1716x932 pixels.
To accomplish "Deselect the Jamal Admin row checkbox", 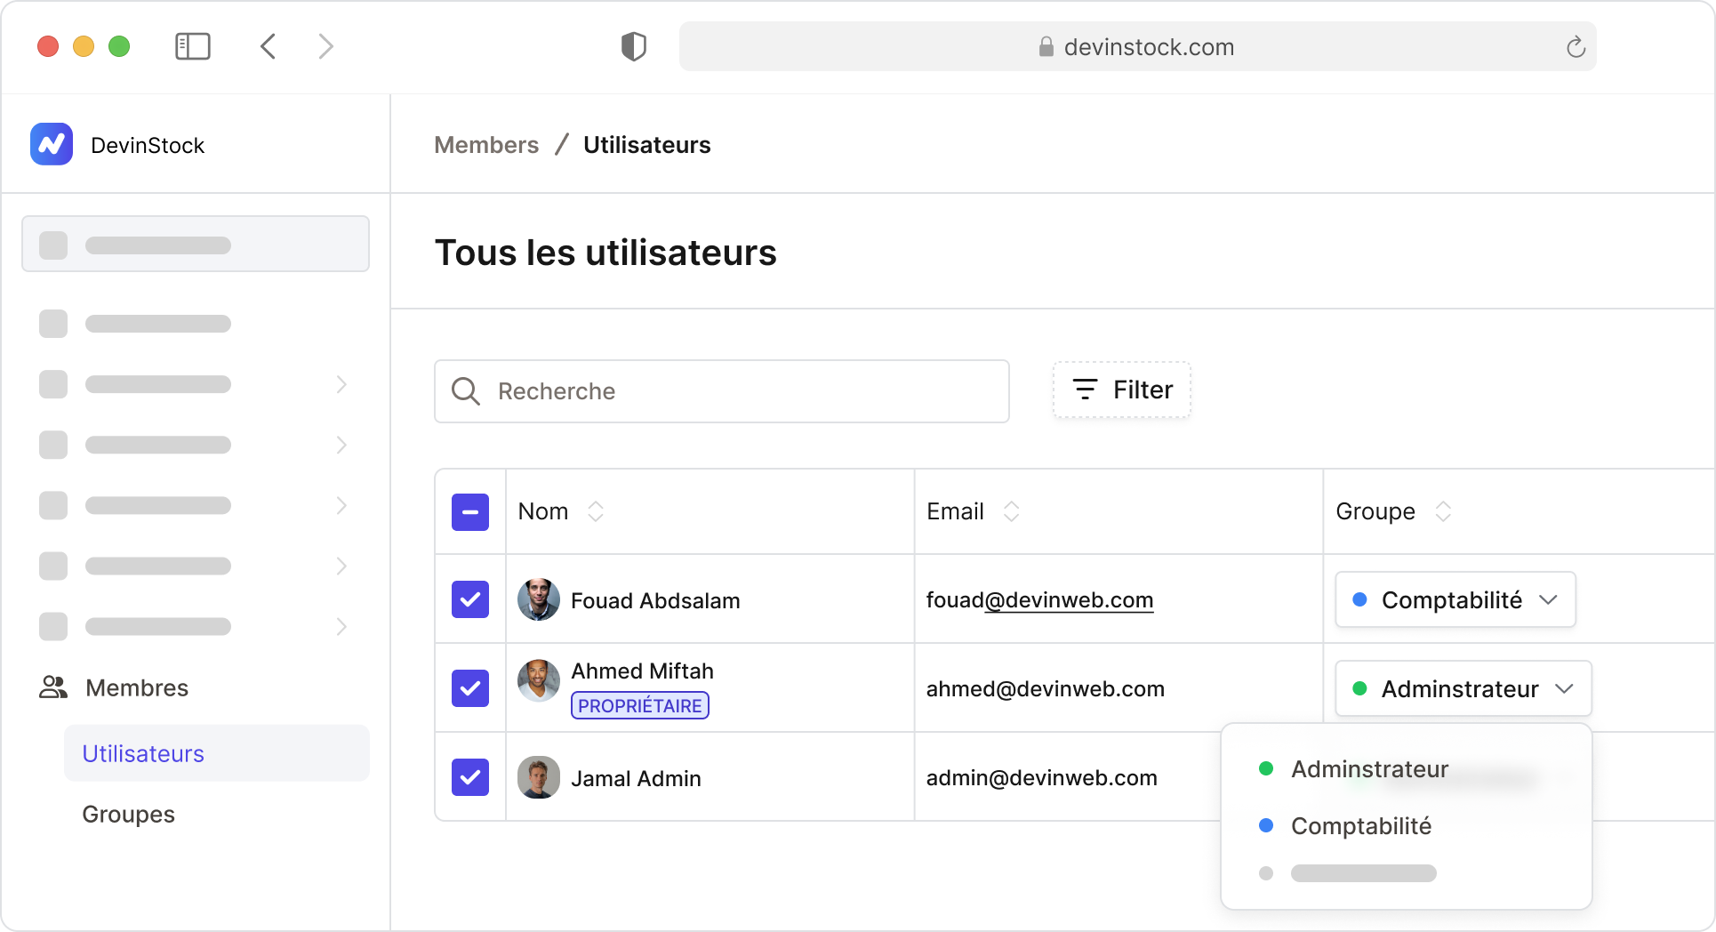I will [470, 777].
